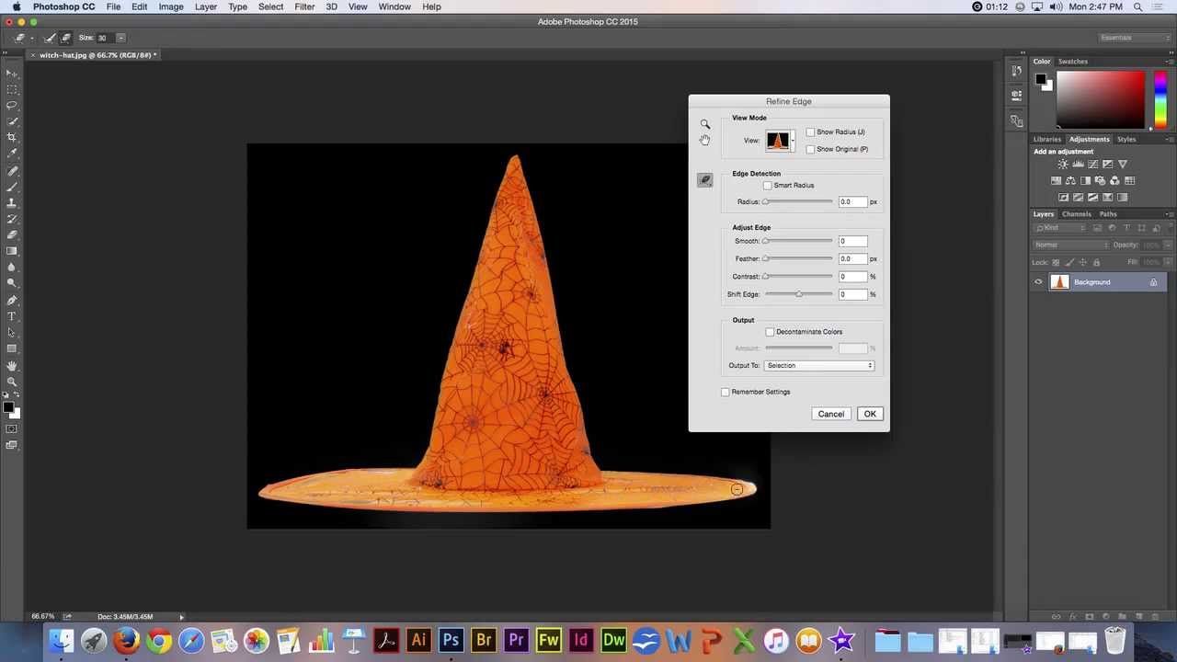Click the Radius slider handle
Image resolution: width=1177 pixels, height=662 pixels.
coord(765,202)
